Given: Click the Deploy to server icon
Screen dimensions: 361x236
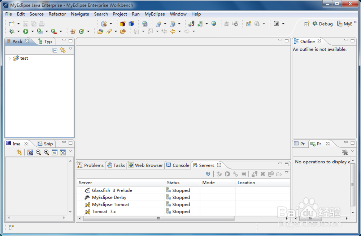Looking at the screenshot, I should coord(191,23).
